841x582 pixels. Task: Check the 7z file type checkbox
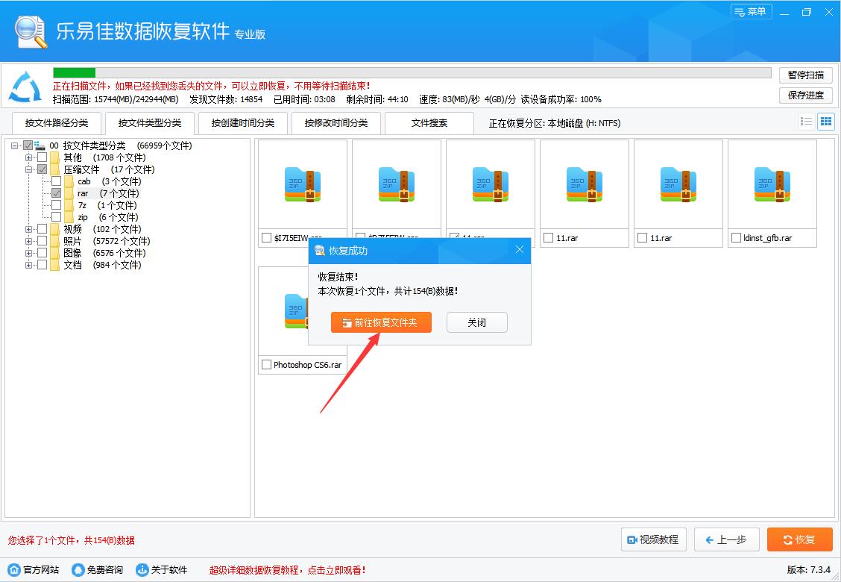pos(56,205)
